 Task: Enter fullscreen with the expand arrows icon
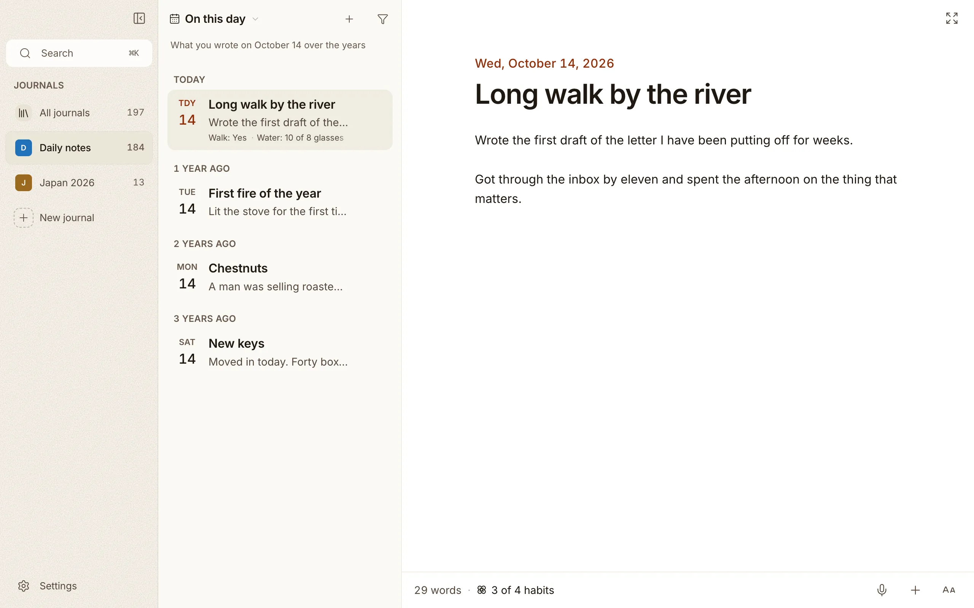click(x=952, y=18)
